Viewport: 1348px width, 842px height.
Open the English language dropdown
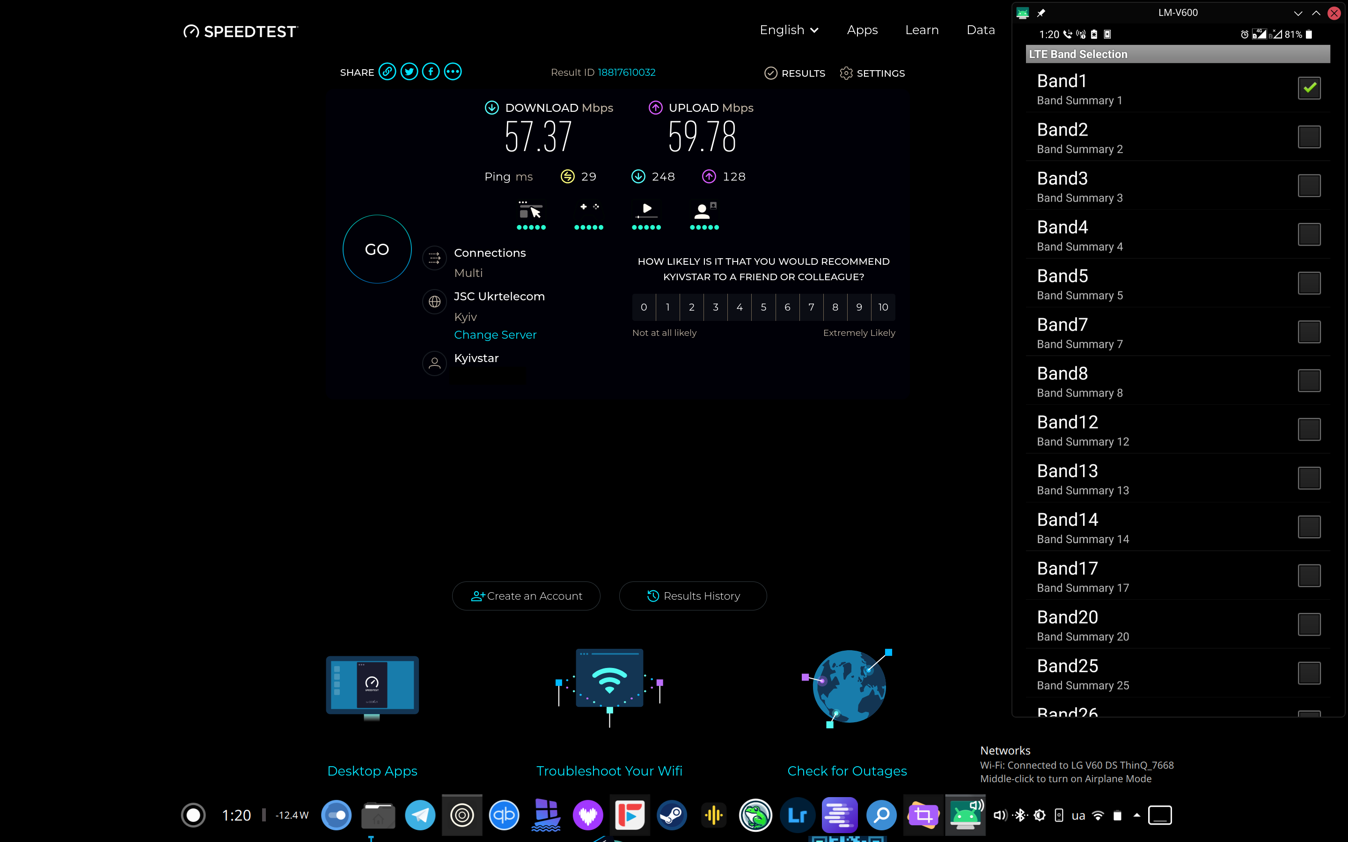click(x=789, y=30)
